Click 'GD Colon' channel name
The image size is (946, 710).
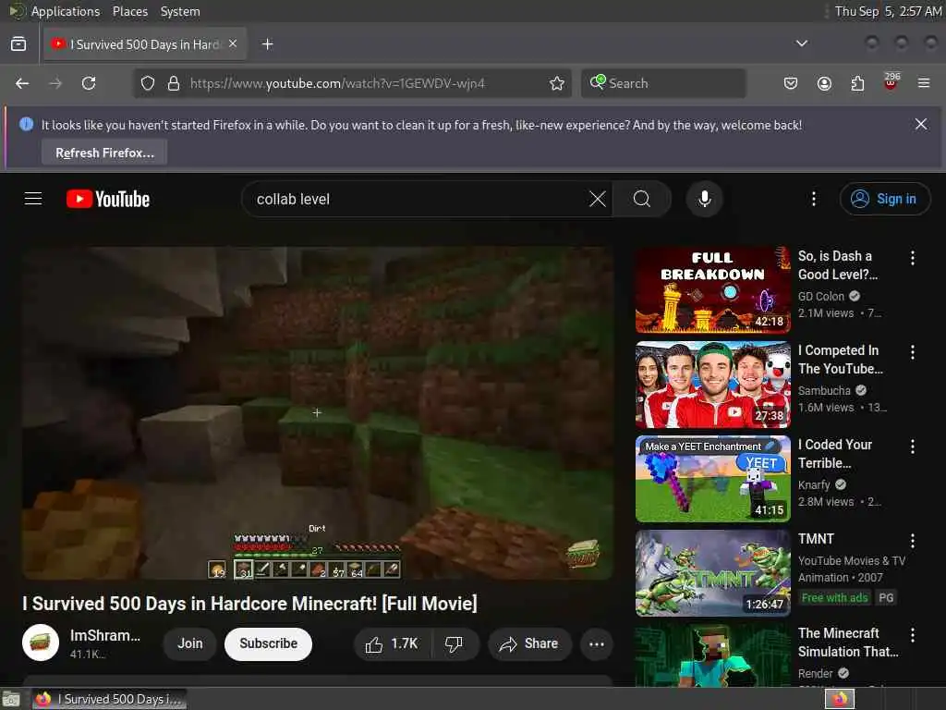[821, 296]
